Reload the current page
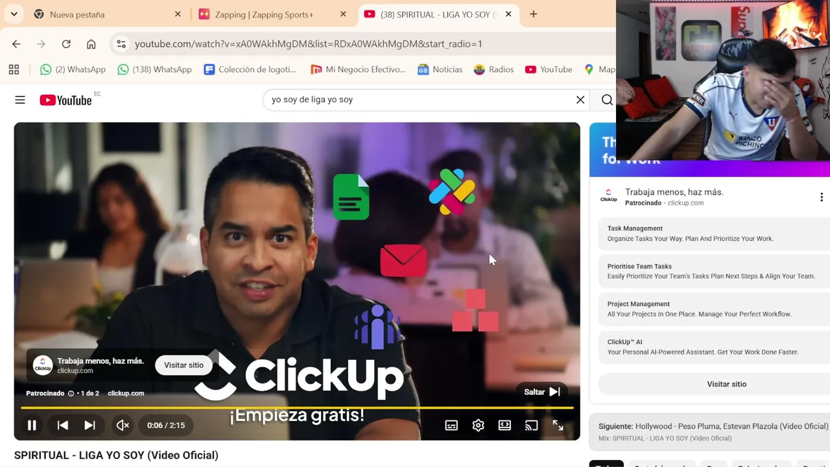 [66, 44]
